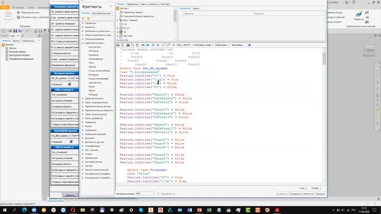This screenshot has width=381, height=214.
Task: Click the Home view icon in quick access toolbar
Action: click(x=36, y=31)
